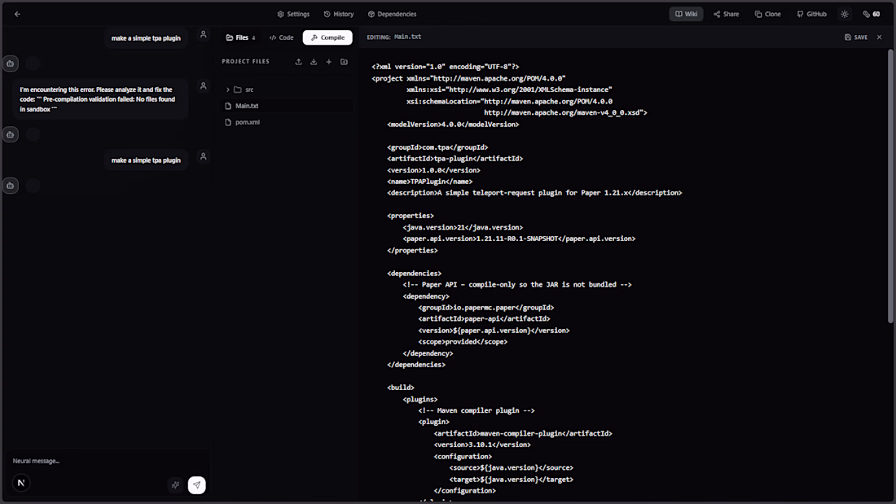Click the 'Pre-compilation validation failed' error message
This screenshot has height=504, width=896.
100,99
